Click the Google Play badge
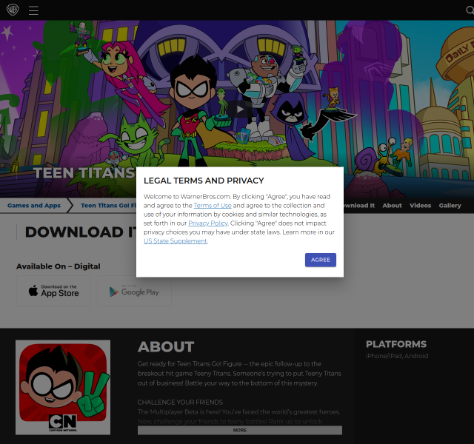474x444 pixels. click(x=134, y=291)
